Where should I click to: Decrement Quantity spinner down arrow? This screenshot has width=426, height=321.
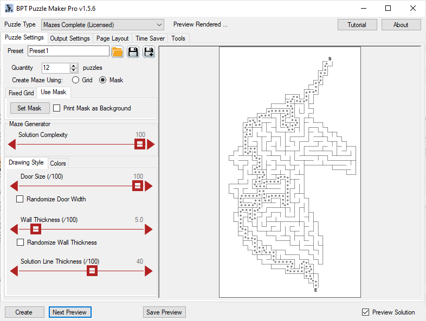coord(74,70)
